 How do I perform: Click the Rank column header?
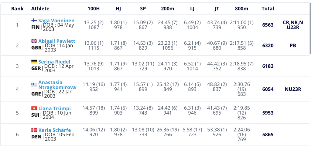(17, 9)
